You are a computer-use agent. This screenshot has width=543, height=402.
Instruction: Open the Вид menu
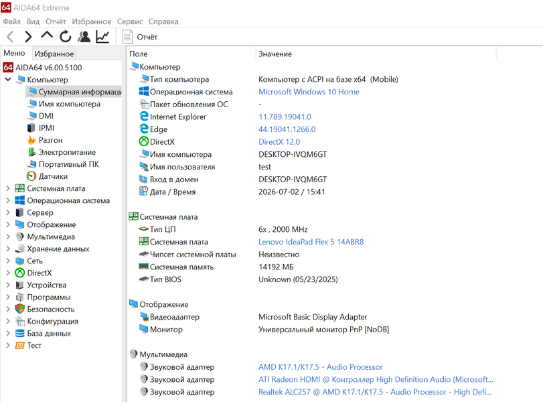pyautogui.click(x=33, y=21)
